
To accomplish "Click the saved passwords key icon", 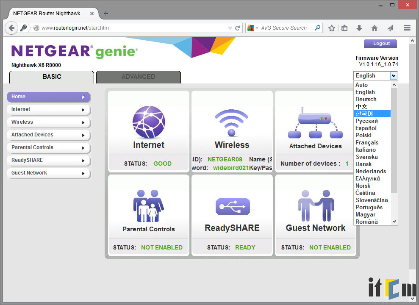I will (x=24, y=28).
